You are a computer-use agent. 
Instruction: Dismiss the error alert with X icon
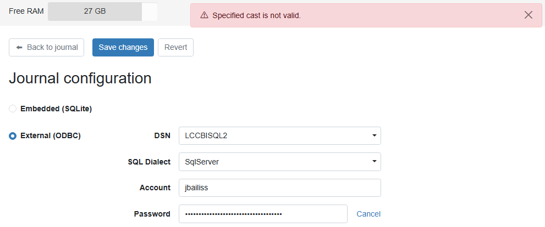(x=529, y=15)
